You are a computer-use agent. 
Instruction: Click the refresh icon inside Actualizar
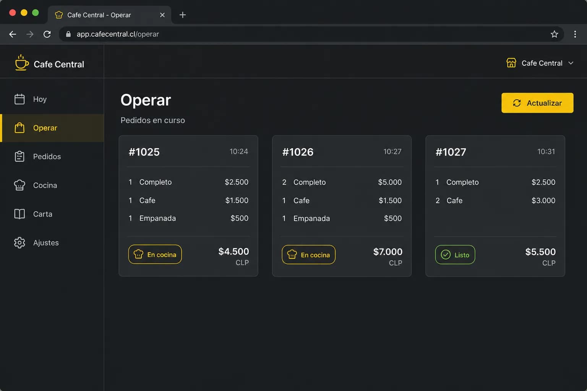[x=517, y=103]
